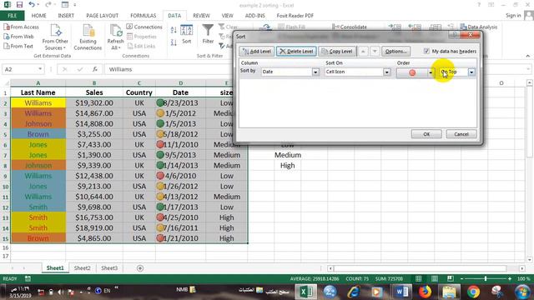Toggle My data has headers checkbox

426,51
